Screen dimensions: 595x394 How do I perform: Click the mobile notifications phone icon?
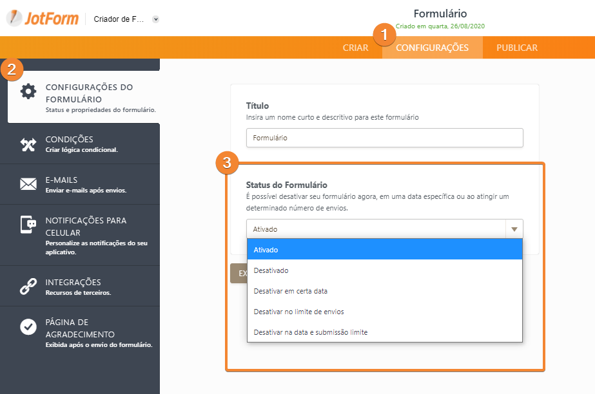tap(28, 225)
